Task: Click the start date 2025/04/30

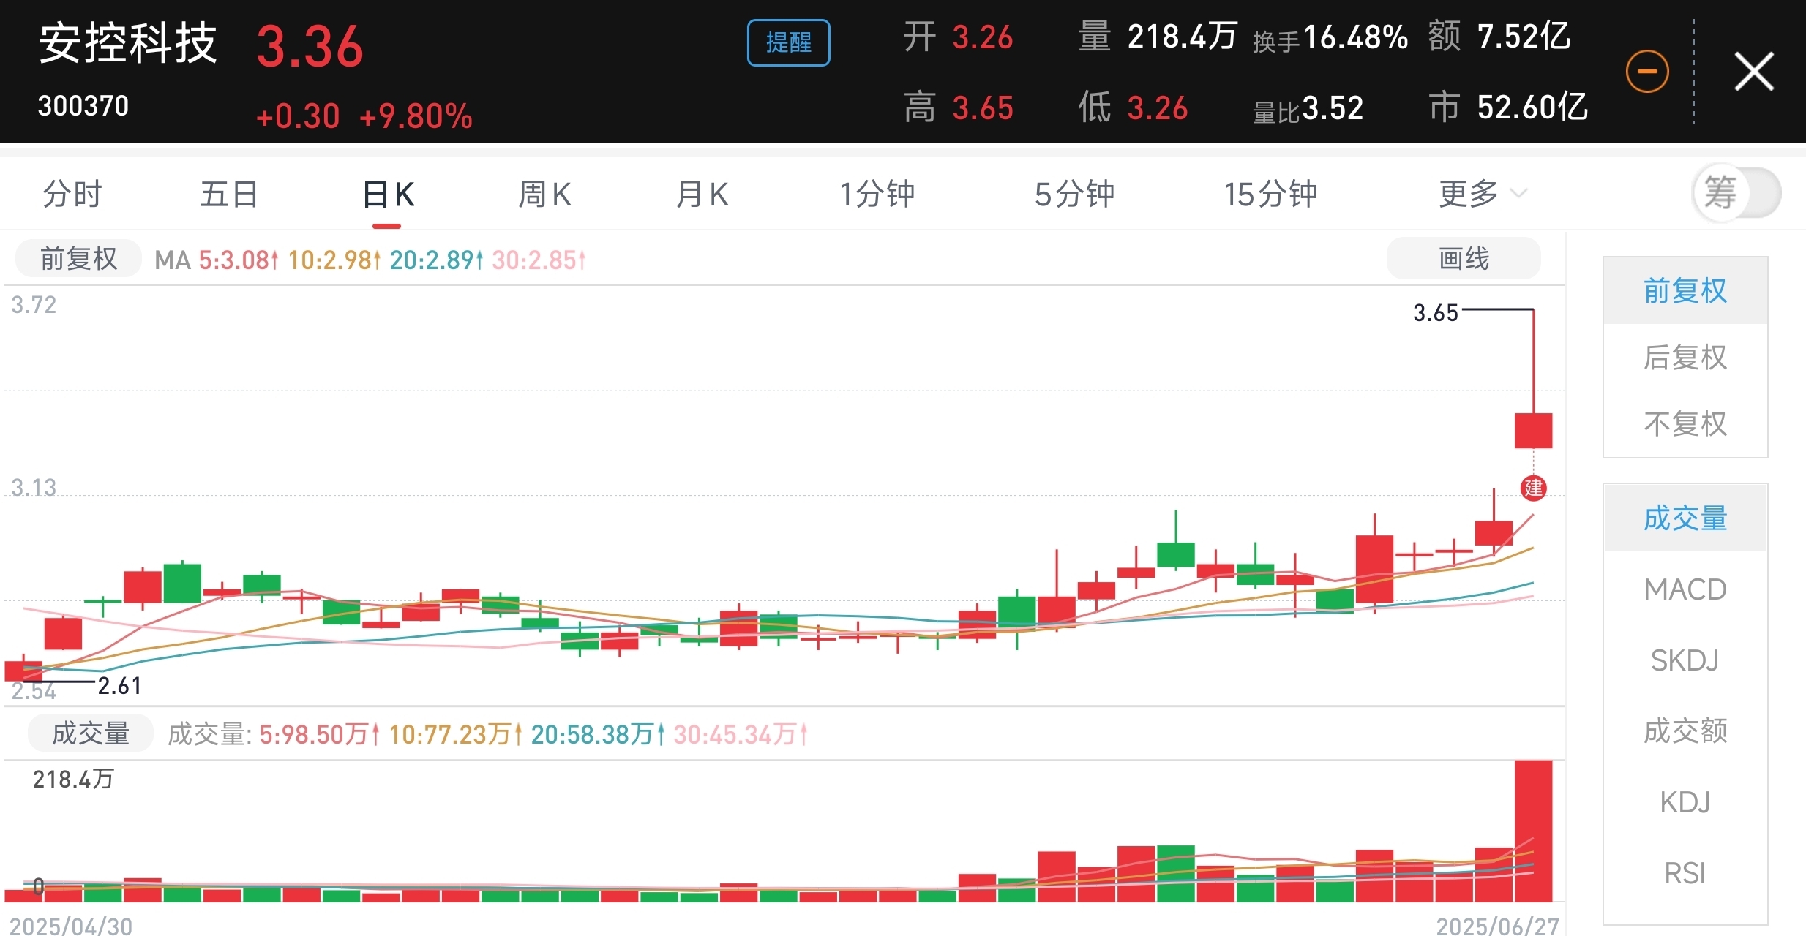Action: pos(71,926)
